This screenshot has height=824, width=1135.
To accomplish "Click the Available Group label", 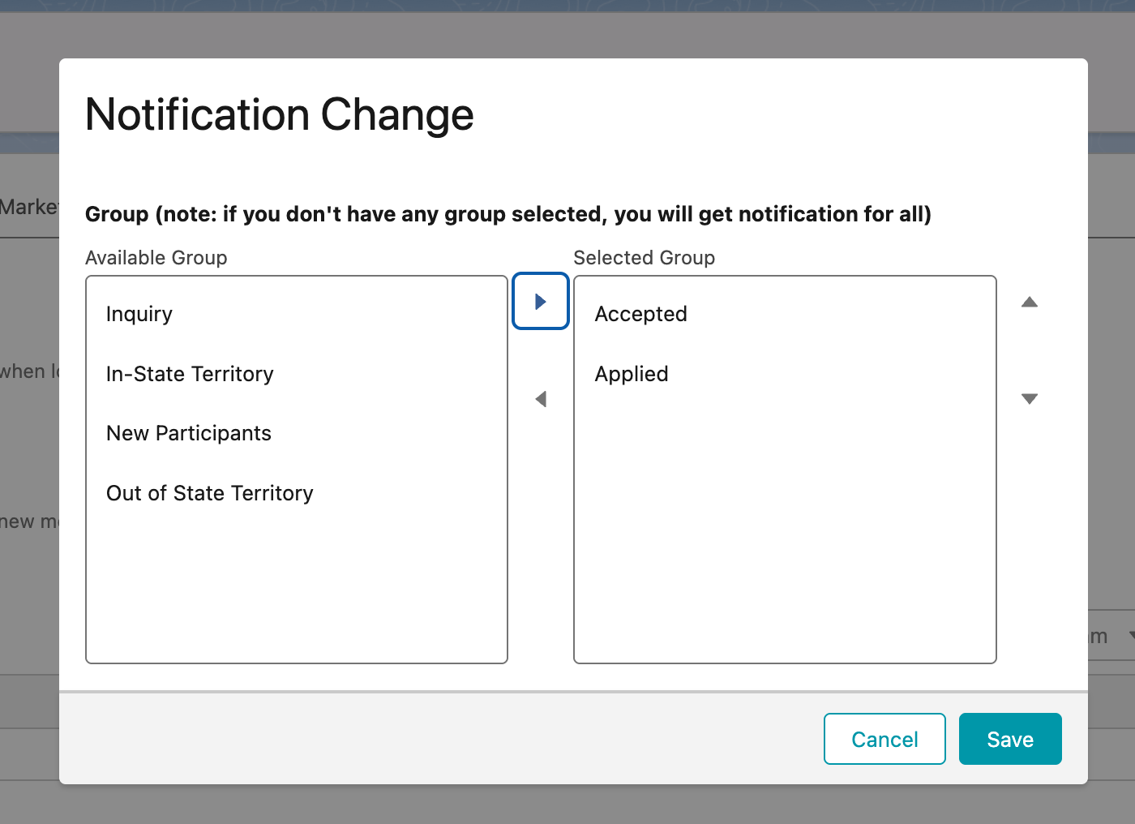I will pos(156,258).
